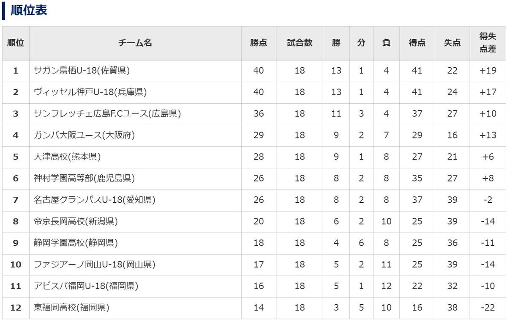Select the 得失点差 column header
This screenshot has width=507, height=322.
[x=488, y=43]
